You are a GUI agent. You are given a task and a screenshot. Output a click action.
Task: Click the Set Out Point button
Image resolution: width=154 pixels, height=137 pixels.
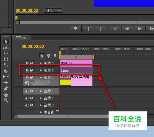pos(100,29)
